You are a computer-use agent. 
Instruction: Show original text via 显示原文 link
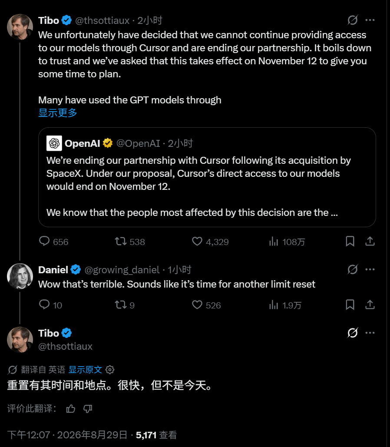pyautogui.click(x=85, y=370)
